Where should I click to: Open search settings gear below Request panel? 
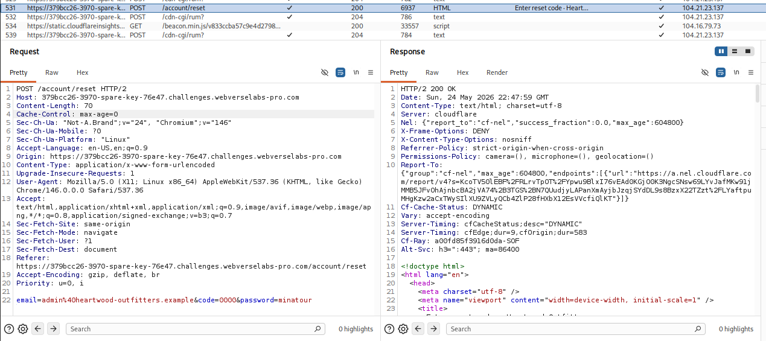(x=23, y=329)
